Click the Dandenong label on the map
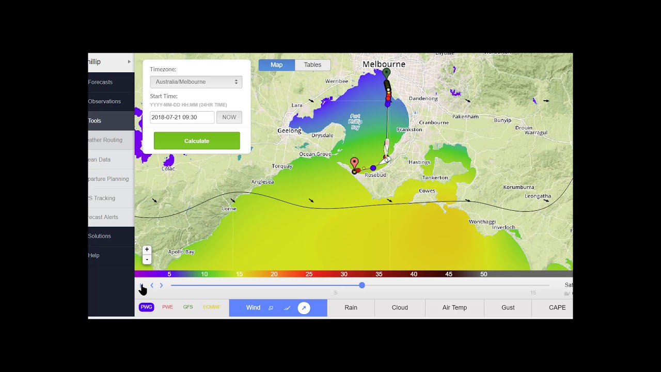The height and width of the screenshot is (372, 661). [423, 99]
